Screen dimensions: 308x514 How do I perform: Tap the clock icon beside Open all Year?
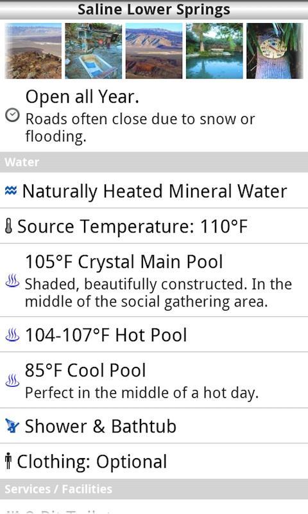[x=12, y=116]
